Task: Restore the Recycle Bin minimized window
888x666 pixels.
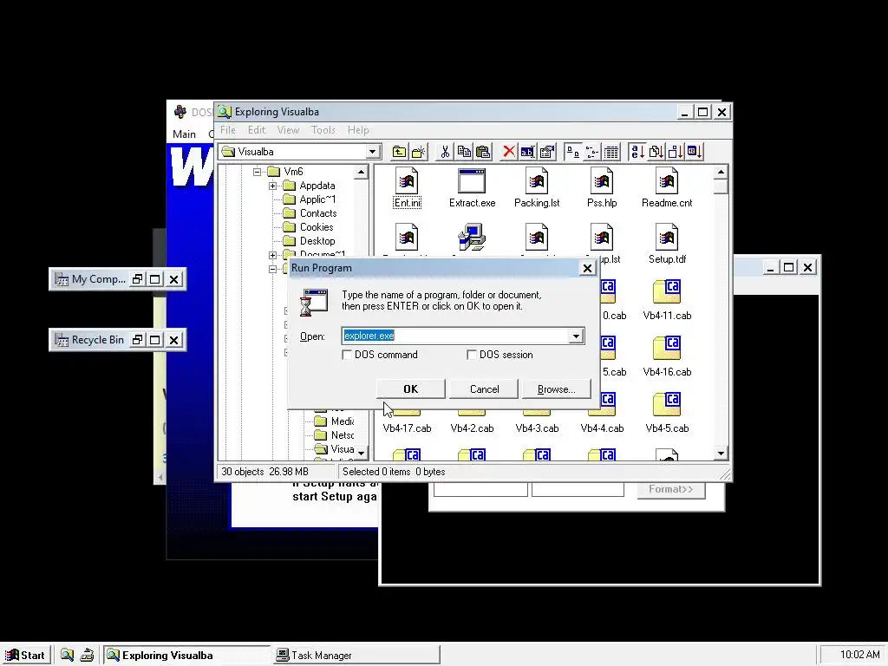Action: click(x=137, y=340)
